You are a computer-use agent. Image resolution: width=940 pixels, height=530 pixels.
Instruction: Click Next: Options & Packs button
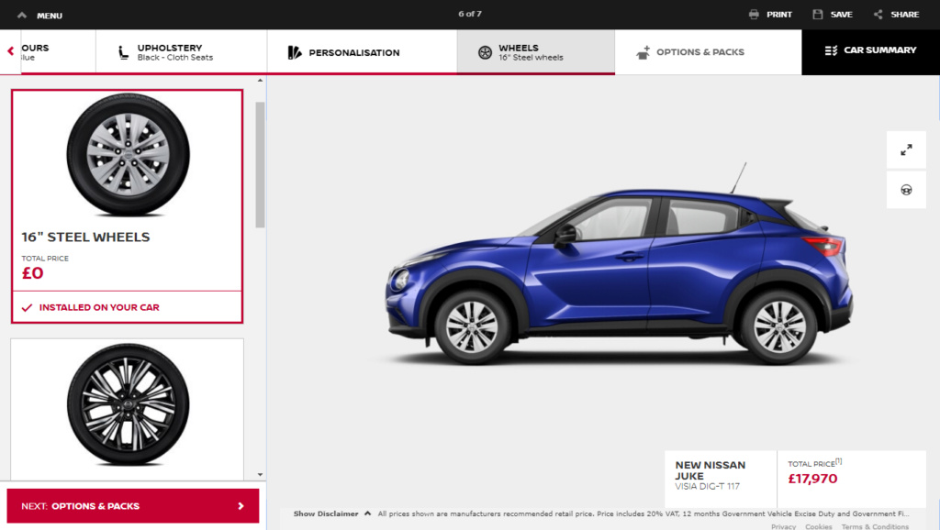133,506
